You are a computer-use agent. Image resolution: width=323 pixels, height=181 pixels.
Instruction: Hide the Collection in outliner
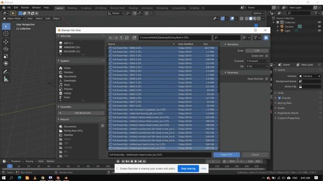[x=319, y=22]
